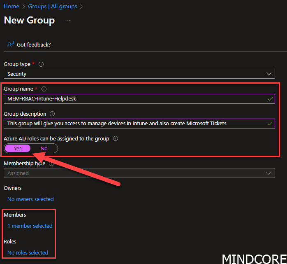
Task: Go to Groups | All groups breadcrumb
Action: pos(53,7)
